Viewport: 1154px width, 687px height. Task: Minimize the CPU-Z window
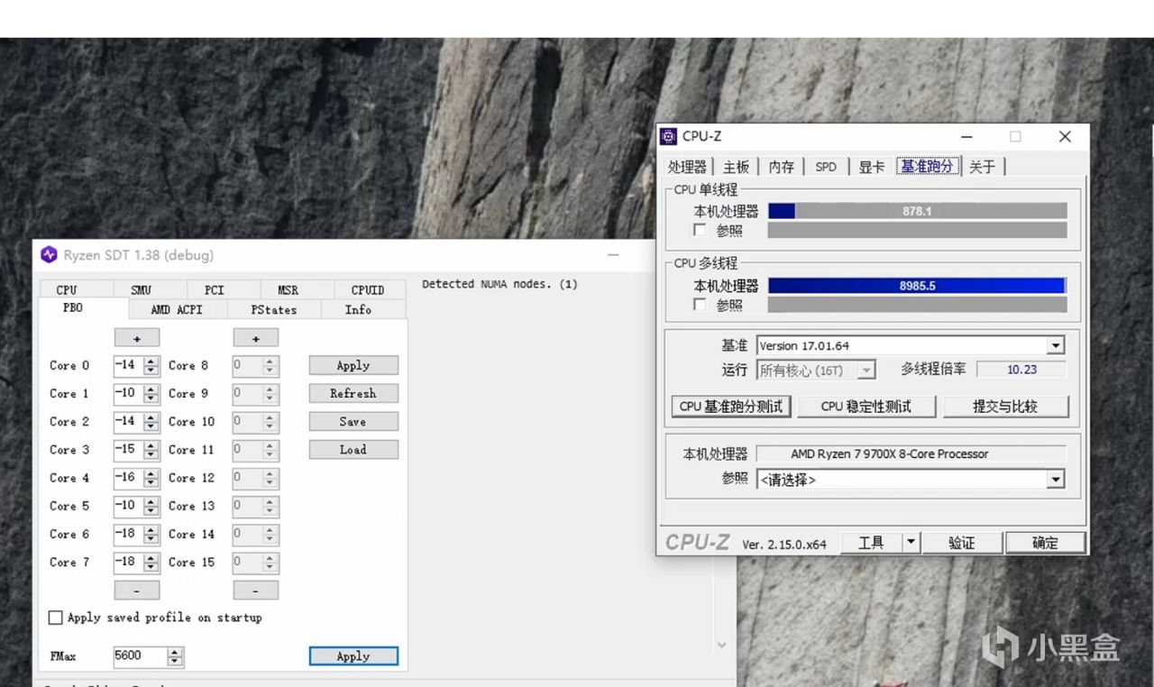(x=967, y=137)
